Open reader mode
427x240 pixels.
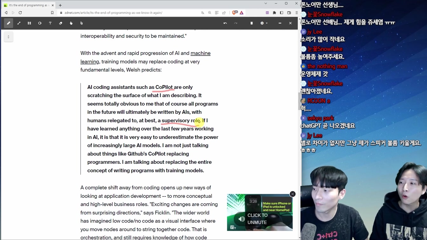pos(217,13)
